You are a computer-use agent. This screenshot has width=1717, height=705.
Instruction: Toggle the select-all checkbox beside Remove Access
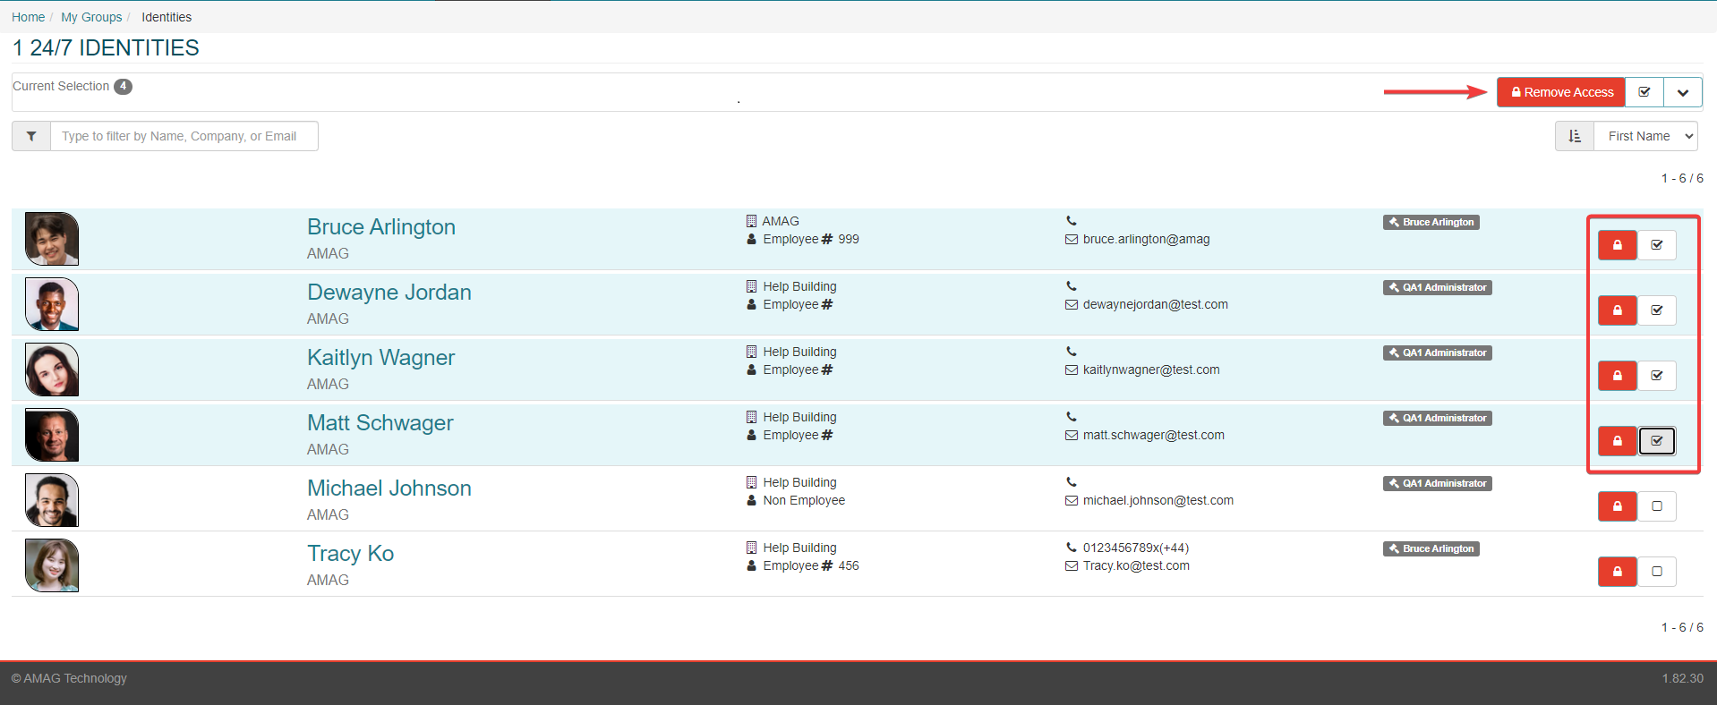pos(1644,92)
